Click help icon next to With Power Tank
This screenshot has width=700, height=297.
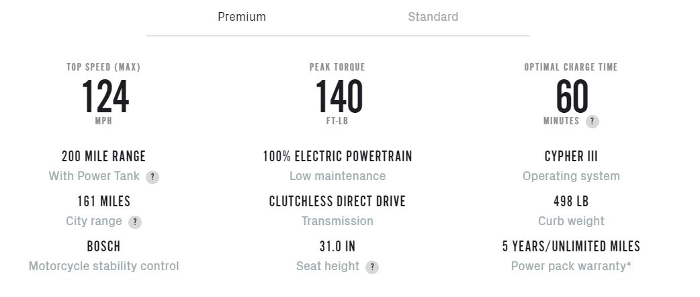152,177
